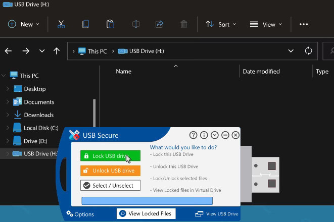Click USB drive icon in address bar

[123, 51]
